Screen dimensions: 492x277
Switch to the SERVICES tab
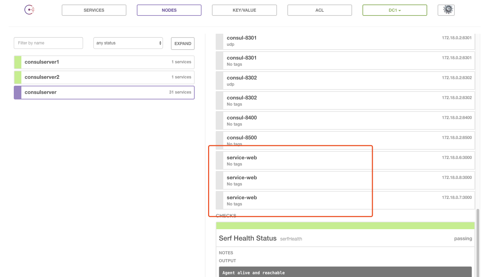coord(94,10)
